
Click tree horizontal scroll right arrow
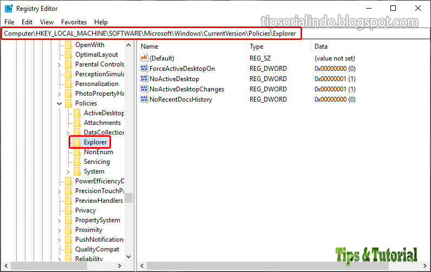point(119,266)
